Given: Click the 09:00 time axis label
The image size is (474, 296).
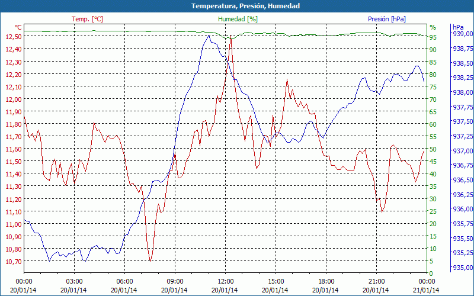Looking at the screenshot, I should [x=175, y=282].
